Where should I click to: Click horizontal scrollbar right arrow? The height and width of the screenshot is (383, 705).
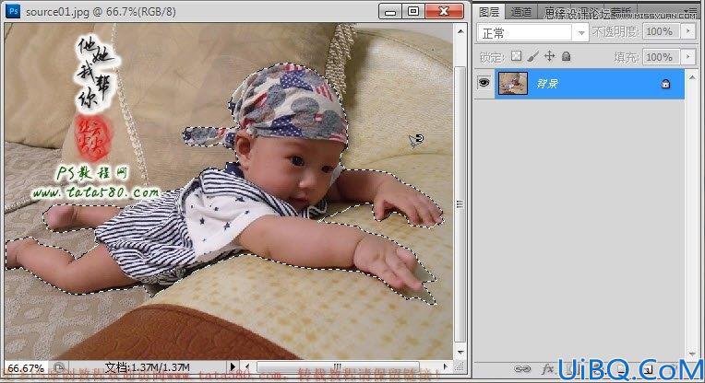(445, 366)
